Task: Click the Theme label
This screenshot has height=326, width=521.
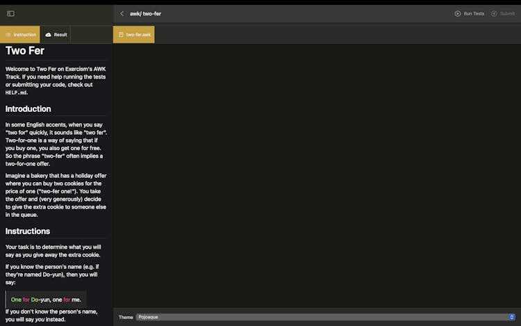Action: click(126, 318)
